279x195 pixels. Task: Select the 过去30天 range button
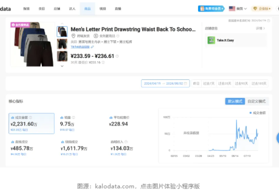(225, 84)
